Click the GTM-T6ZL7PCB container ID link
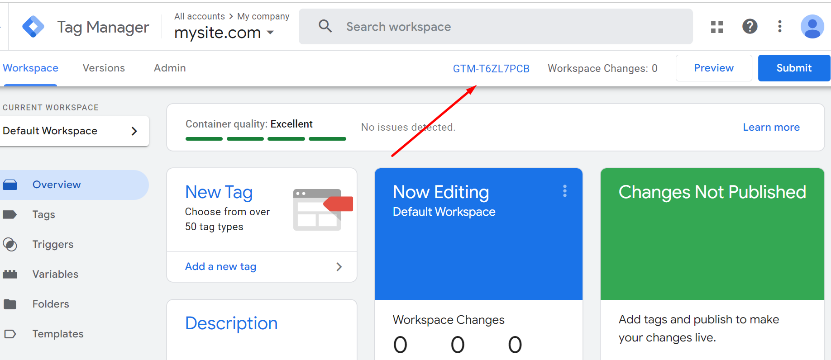The image size is (831, 360). [491, 69]
